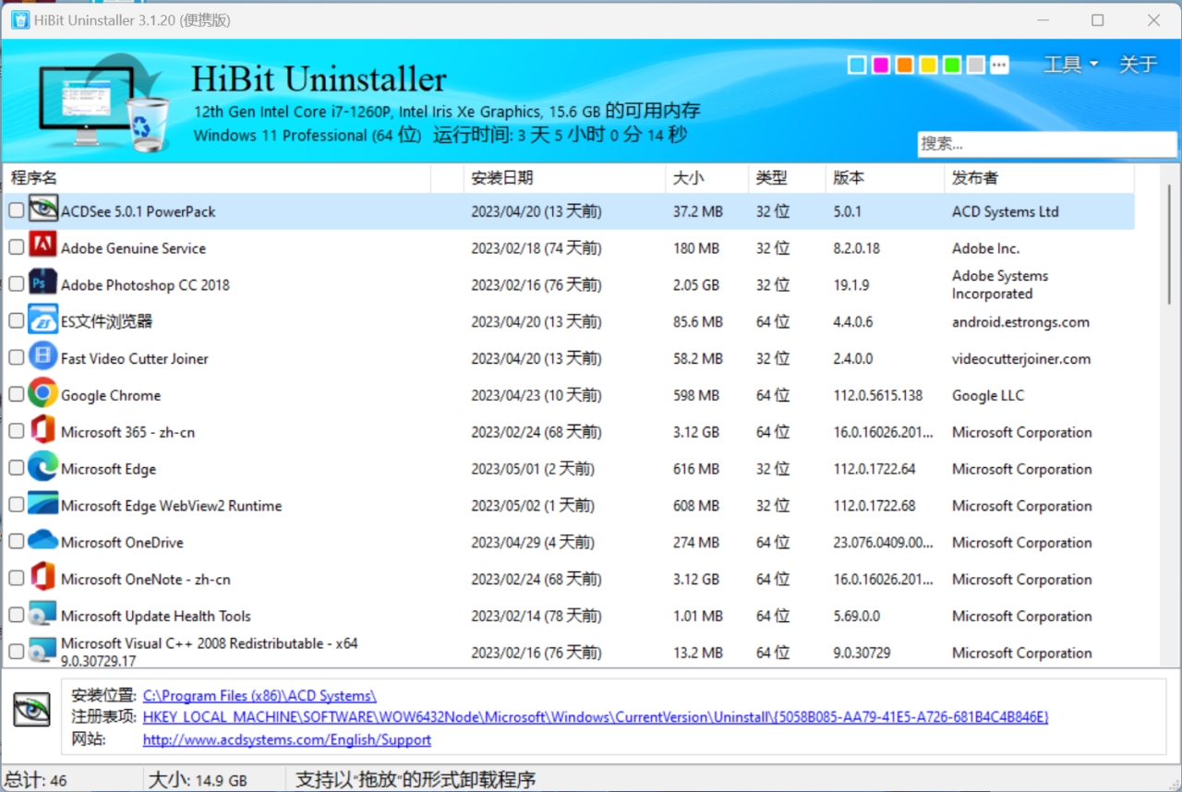Image resolution: width=1182 pixels, height=792 pixels.
Task: Check the ACDSee 5.0.1 PowerPack checkbox
Action: pos(16,210)
